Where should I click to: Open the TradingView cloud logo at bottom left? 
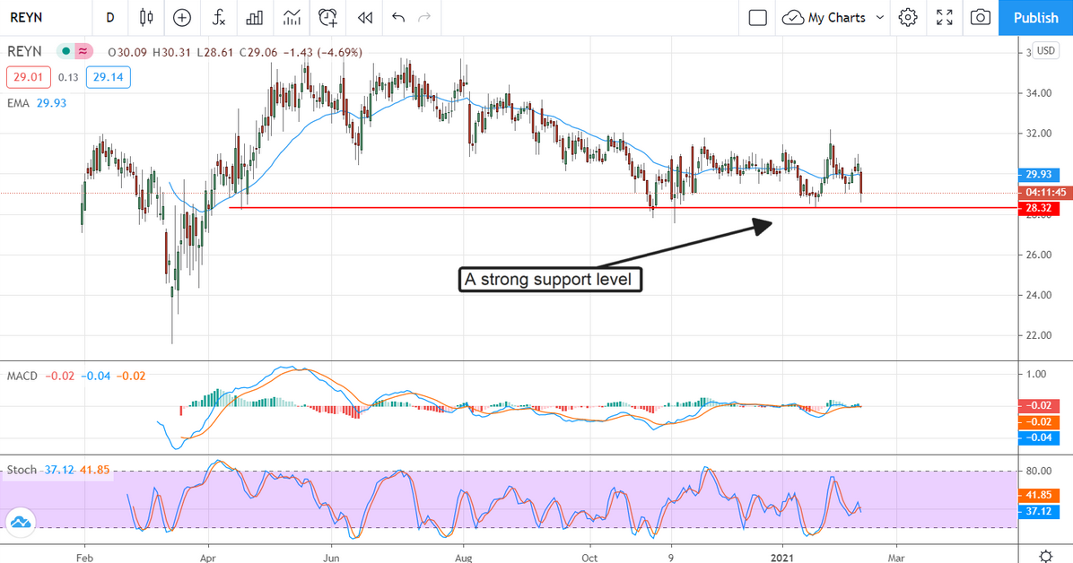point(20,523)
